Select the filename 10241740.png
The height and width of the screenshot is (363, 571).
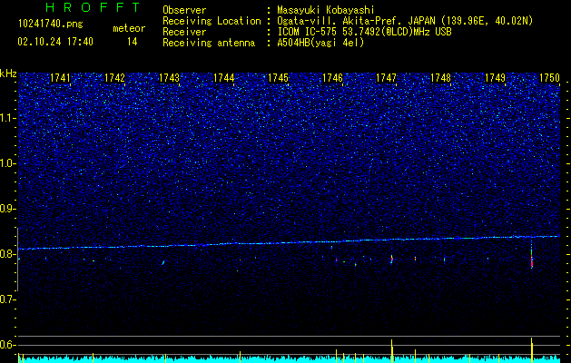tap(50, 25)
